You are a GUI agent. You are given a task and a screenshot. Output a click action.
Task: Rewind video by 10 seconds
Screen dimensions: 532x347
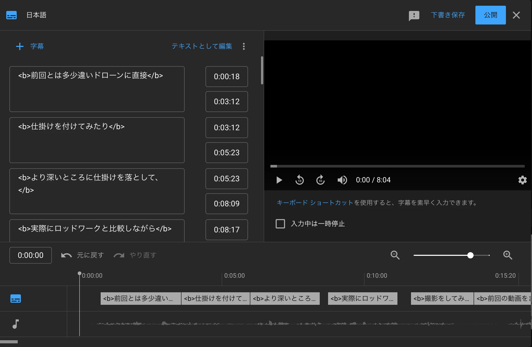coord(299,180)
